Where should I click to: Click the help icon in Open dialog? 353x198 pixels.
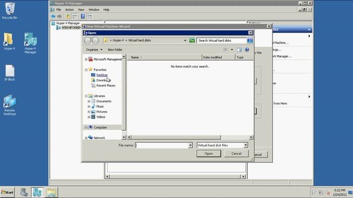[x=247, y=50]
